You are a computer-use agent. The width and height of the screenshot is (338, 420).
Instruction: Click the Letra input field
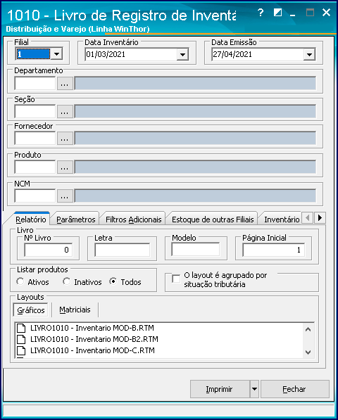(123, 250)
